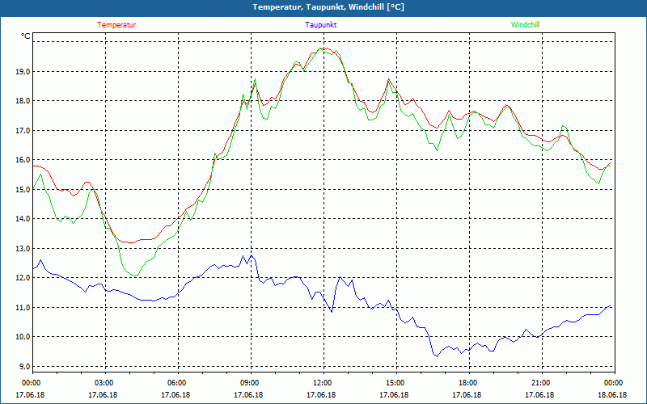This screenshot has height=404, width=647.
Task: Click the 18,0 y-axis value label
Action: (21, 101)
